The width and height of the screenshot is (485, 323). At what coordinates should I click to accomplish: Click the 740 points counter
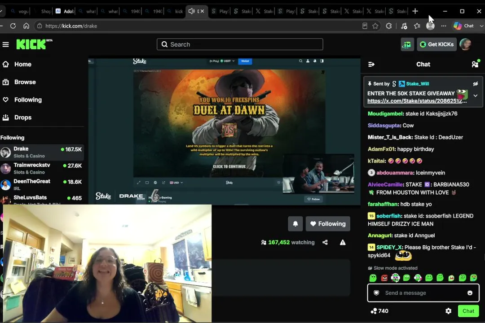[x=379, y=311]
